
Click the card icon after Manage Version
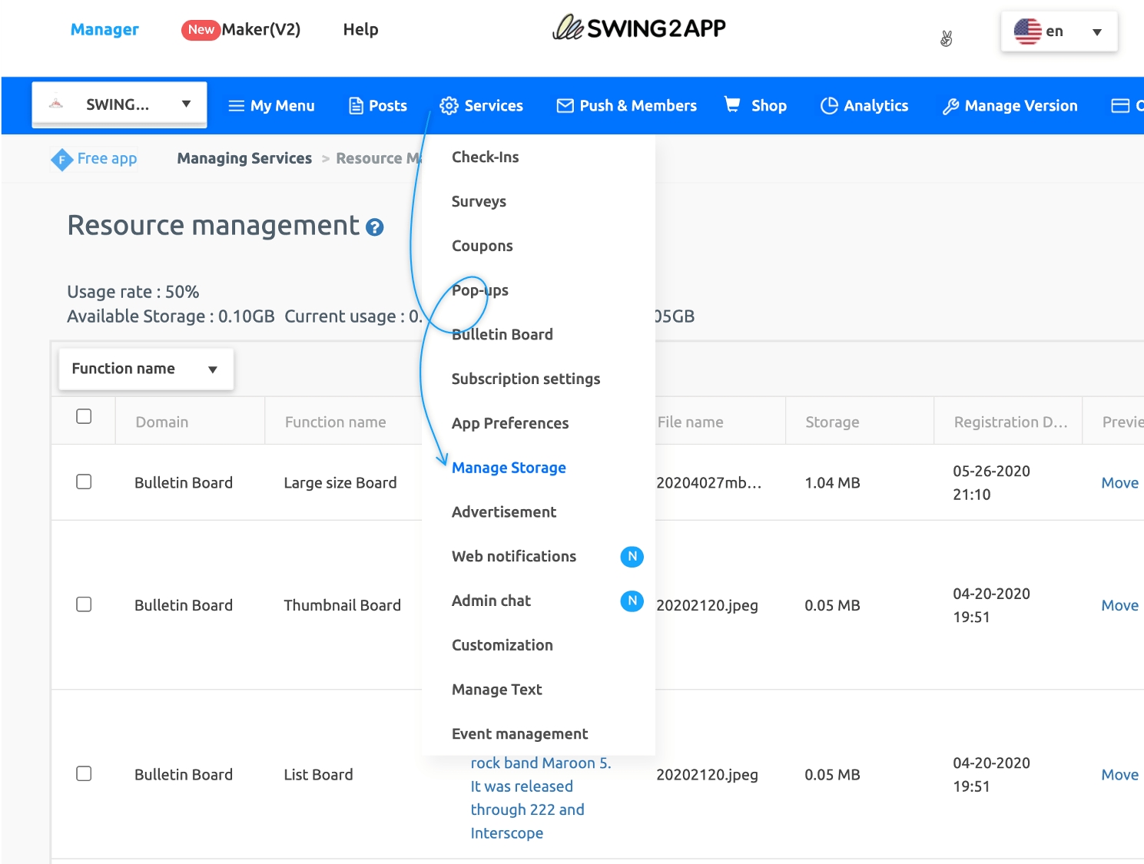tap(1120, 106)
